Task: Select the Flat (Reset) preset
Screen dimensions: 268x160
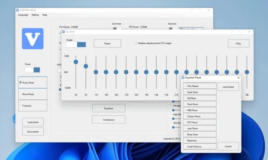Action: pos(199,86)
